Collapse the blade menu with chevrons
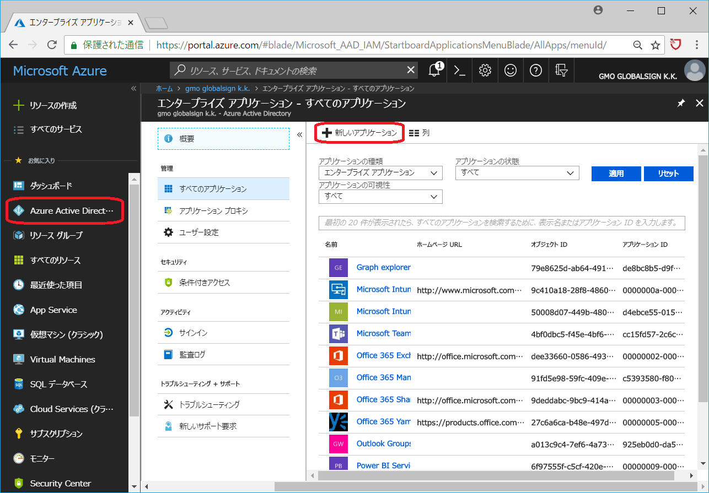 click(x=299, y=134)
